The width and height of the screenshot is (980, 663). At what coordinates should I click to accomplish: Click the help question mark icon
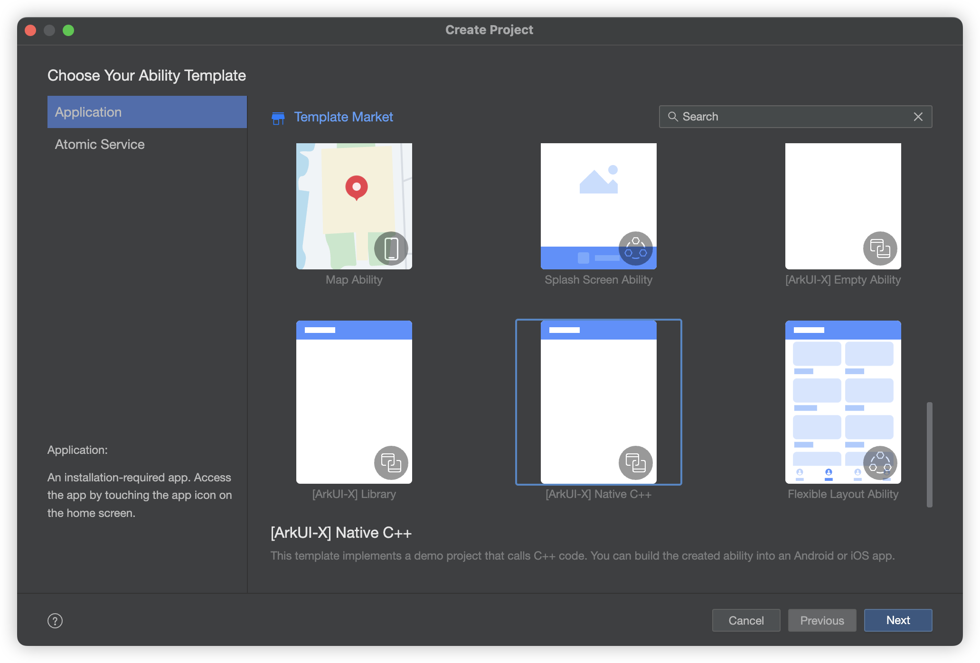tap(55, 621)
